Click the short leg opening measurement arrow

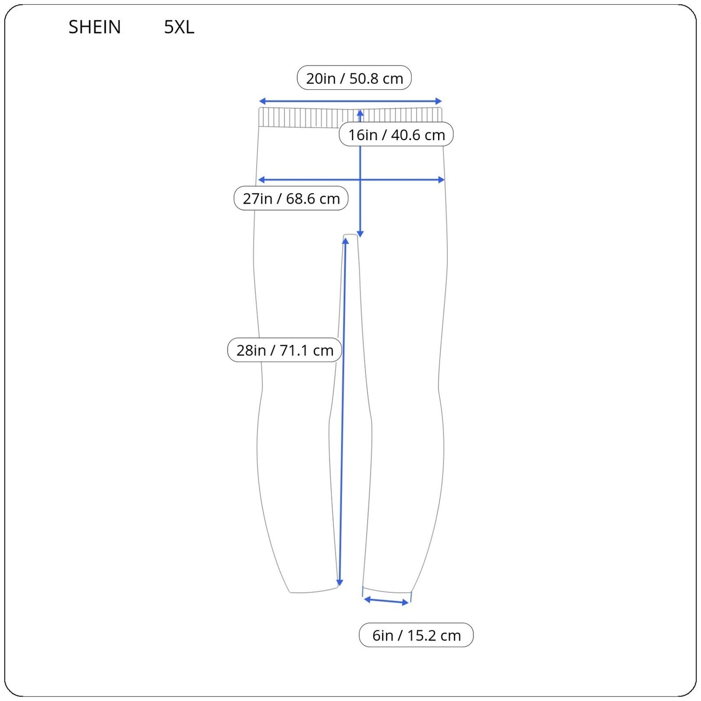(x=387, y=601)
